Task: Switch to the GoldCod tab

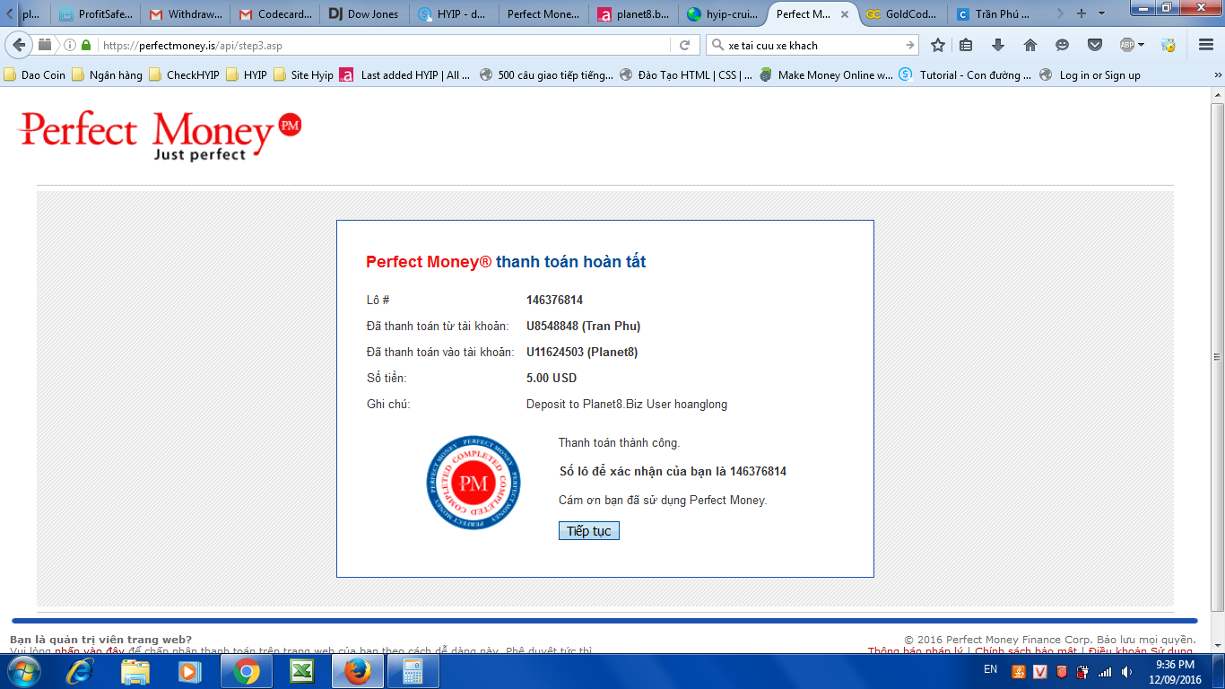Action: click(x=902, y=14)
